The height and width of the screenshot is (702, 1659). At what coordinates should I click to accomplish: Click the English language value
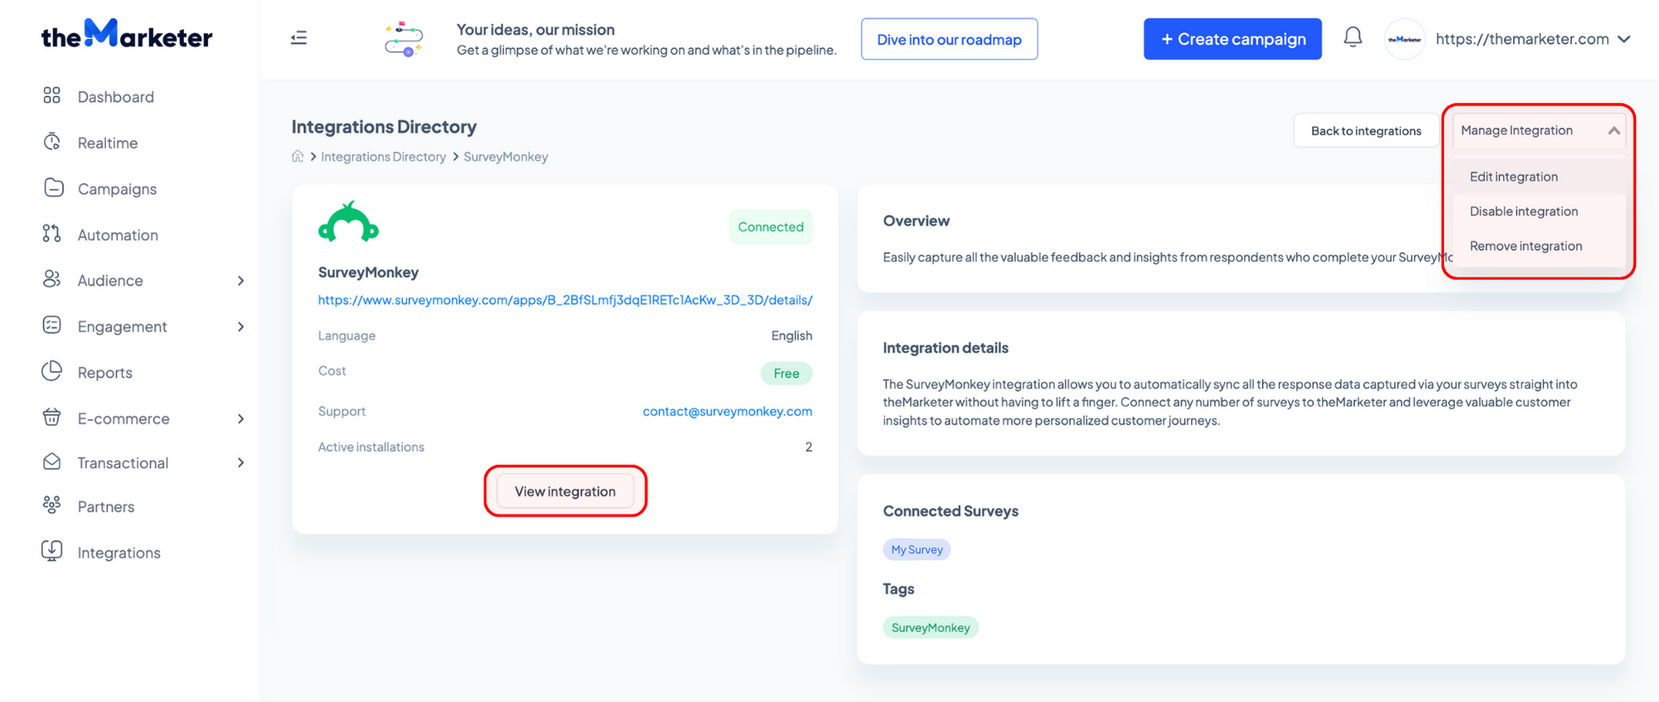[x=791, y=336]
